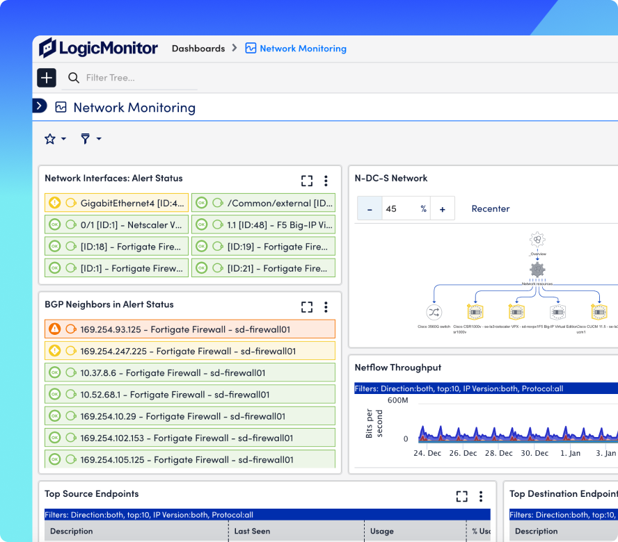Image resolution: width=618 pixels, height=542 pixels.
Task: Open BGP neighbor 169.254.247.225 row
Action: tap(190, 351)
